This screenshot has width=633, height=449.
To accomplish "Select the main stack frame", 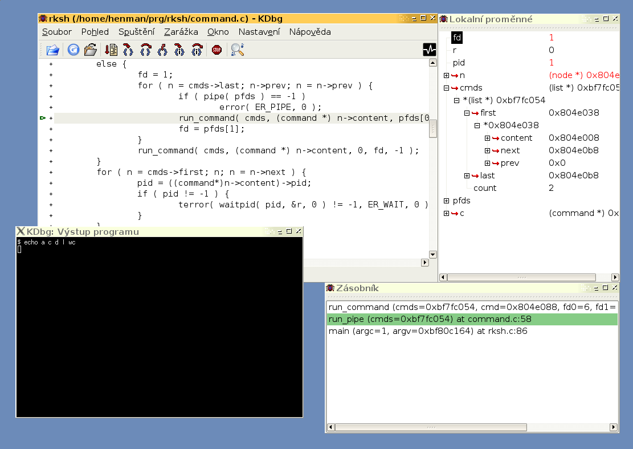I will click(472, 331).
